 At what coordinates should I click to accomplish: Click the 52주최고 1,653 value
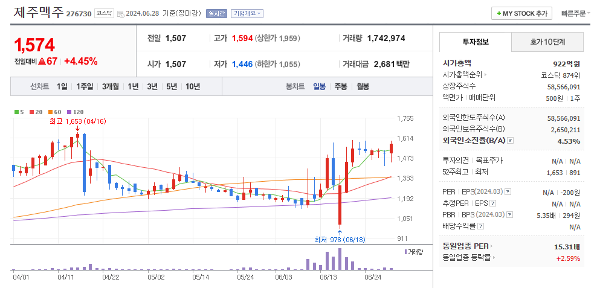tap(554, 173)
